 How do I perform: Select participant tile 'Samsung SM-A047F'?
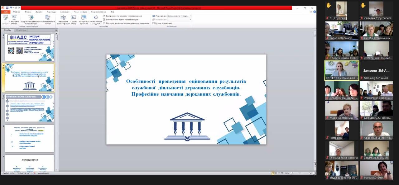tap(376, 70)
